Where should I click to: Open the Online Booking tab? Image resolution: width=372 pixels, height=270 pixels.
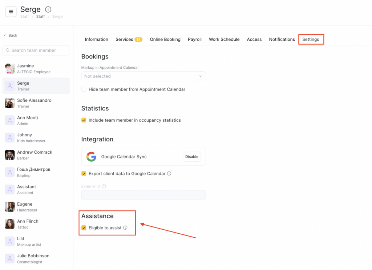coord(165,39)
